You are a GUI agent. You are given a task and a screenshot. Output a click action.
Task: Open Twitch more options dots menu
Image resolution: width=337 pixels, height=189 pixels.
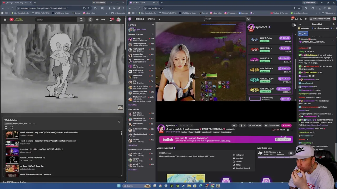(159, 19)
